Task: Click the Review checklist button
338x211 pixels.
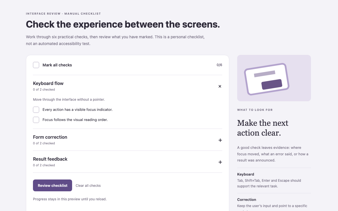Action: [x=52, y=185]
